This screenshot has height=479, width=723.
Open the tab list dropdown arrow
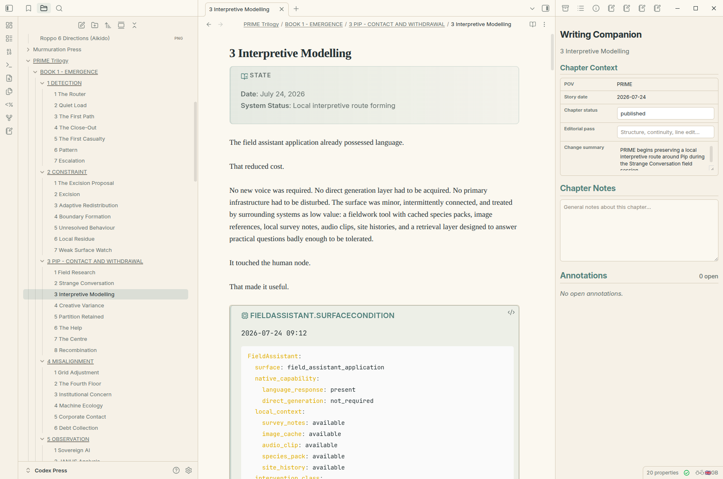click(532, 8)
